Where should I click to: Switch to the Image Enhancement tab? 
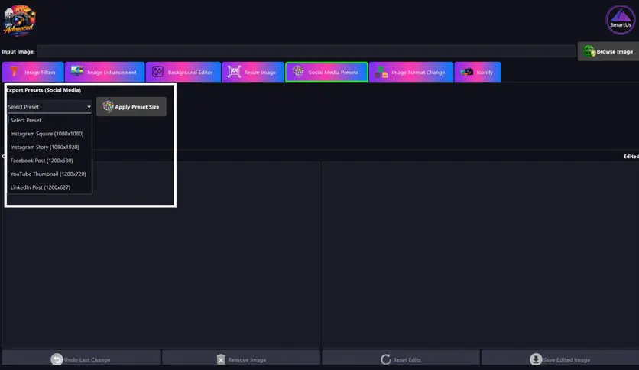pyautogui.click(x=105, y=72)
